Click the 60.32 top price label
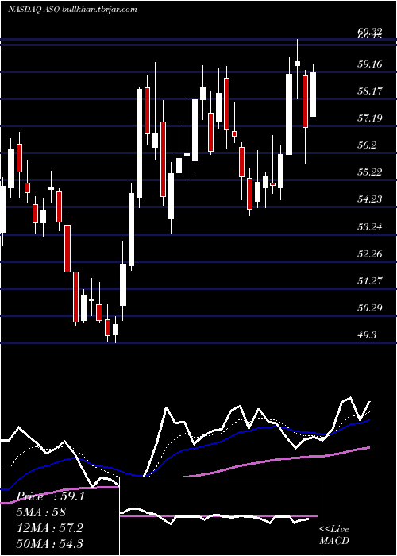Image resolution: width=397 pixels, height=556 pixels. 370,32
